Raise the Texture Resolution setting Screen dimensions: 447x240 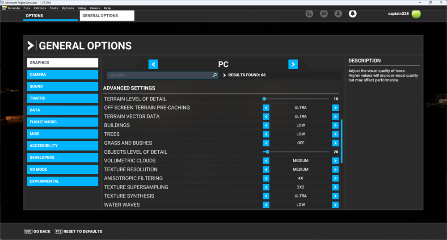click(335, 169)
